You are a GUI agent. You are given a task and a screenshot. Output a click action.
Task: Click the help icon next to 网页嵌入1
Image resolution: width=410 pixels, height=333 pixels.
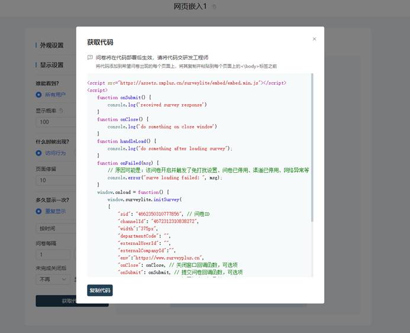[x=214, y=7]
